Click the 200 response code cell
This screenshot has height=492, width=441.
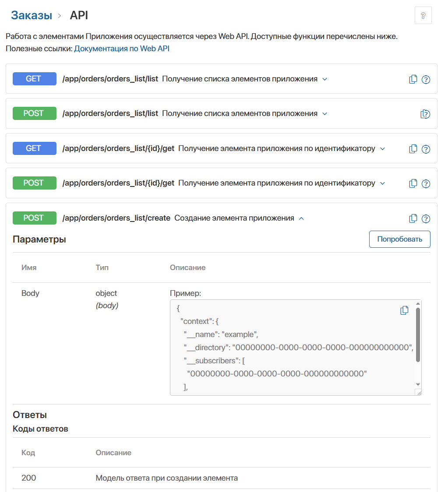point(28,478)
